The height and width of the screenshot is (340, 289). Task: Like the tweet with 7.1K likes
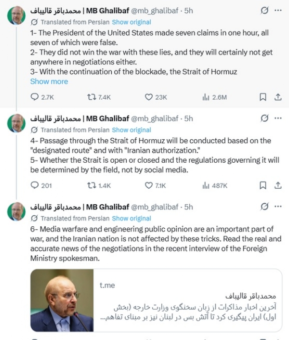pyautogui.click(x=148, y=185)
